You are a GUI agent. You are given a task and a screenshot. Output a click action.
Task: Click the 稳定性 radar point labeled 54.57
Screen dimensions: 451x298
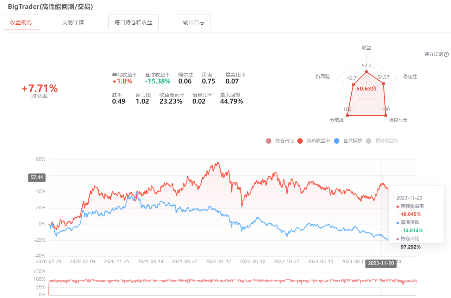click(383, 84)
